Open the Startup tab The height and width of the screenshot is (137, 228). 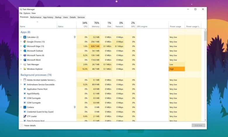point(58,17)
